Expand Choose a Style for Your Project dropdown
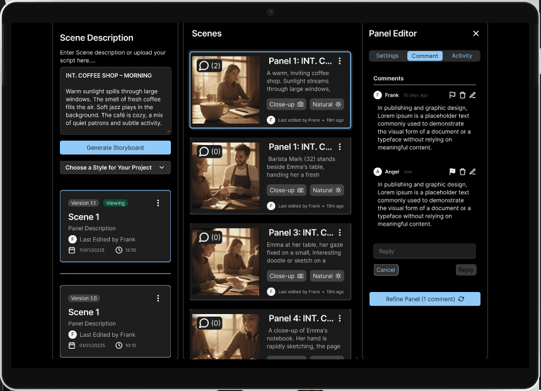 click(115, 167)
